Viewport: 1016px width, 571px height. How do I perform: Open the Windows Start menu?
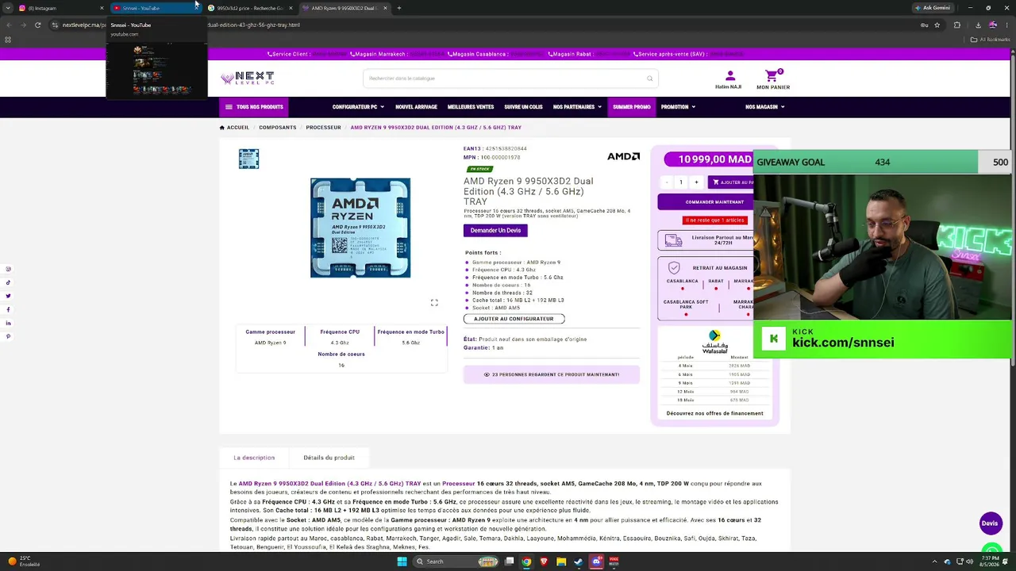click(402, 561)
